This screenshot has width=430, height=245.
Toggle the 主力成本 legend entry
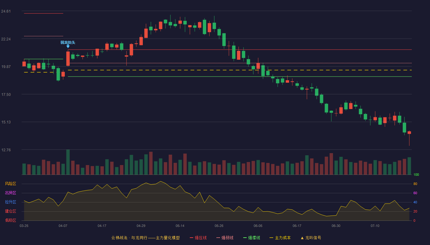point(280,238)
